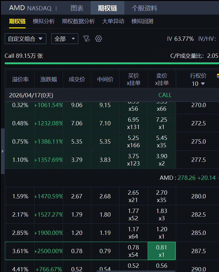Click the bid 1.17 x64 cell
The width and height of the screenshot is (219, 272).
133,233
